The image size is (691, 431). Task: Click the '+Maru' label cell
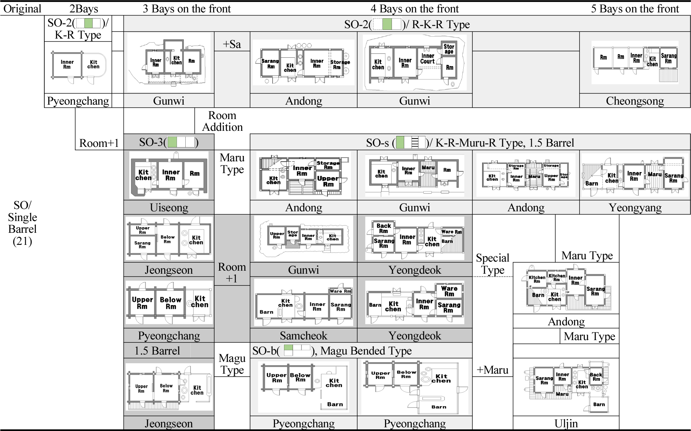[493, 370]
